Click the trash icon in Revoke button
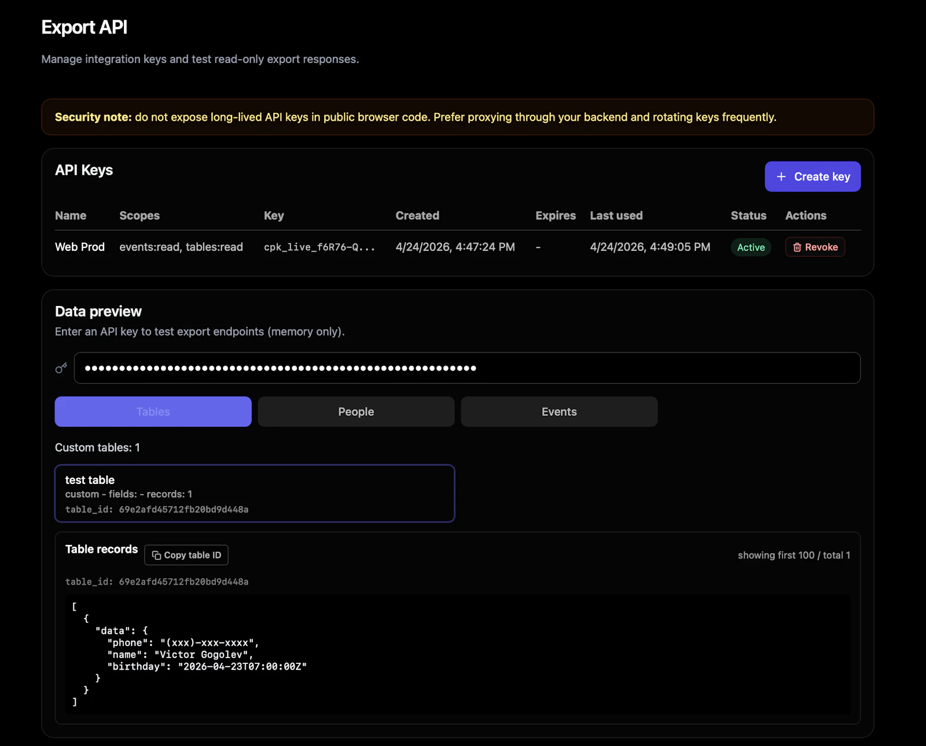The height and width of the screenshot is (746, 926). coord(797,247)
